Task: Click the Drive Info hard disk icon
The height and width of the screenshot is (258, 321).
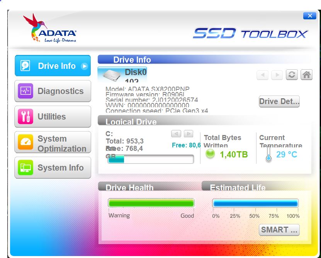Action: click(25, 66)
